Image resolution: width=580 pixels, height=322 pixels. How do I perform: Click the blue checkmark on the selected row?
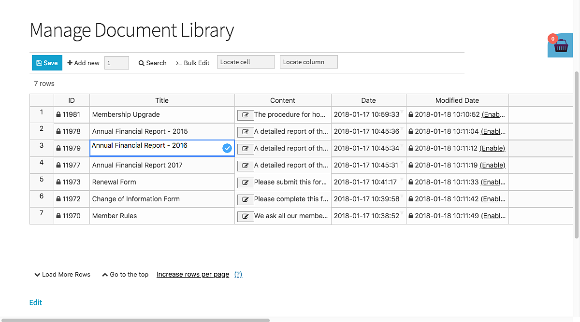[x=227, y=148]
